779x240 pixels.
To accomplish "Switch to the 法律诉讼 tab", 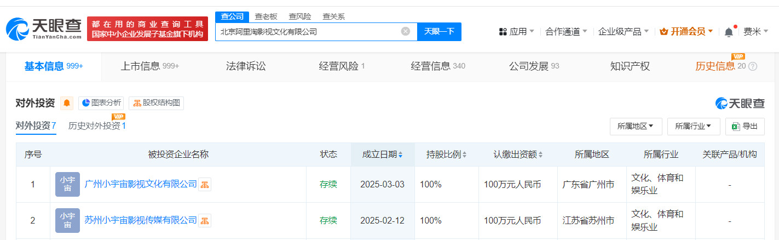I will (x=246, y=66).
